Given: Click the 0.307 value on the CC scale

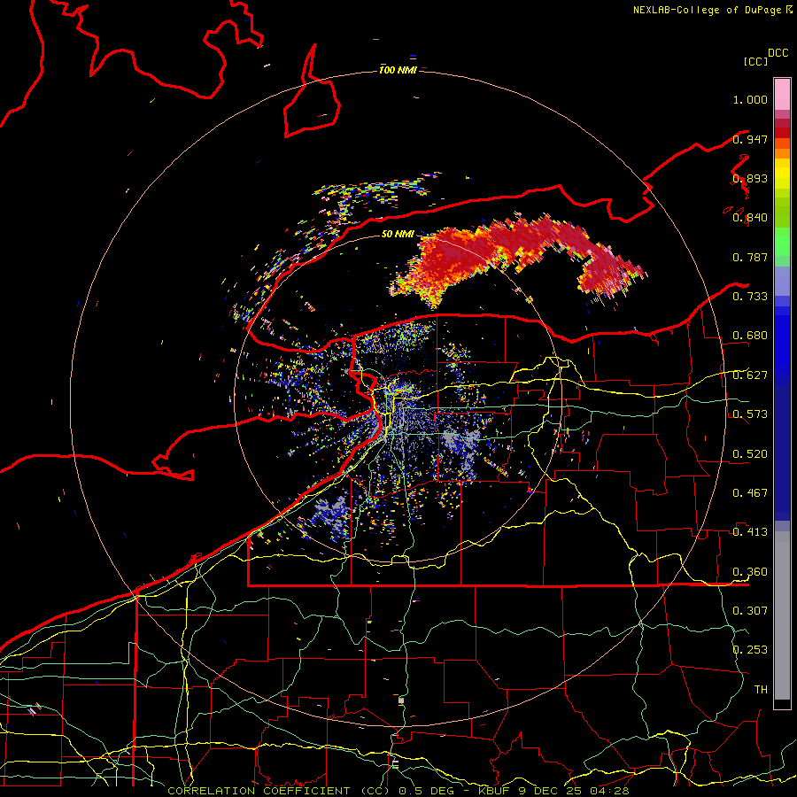Looking at the screenshot, I should point(750,610).
